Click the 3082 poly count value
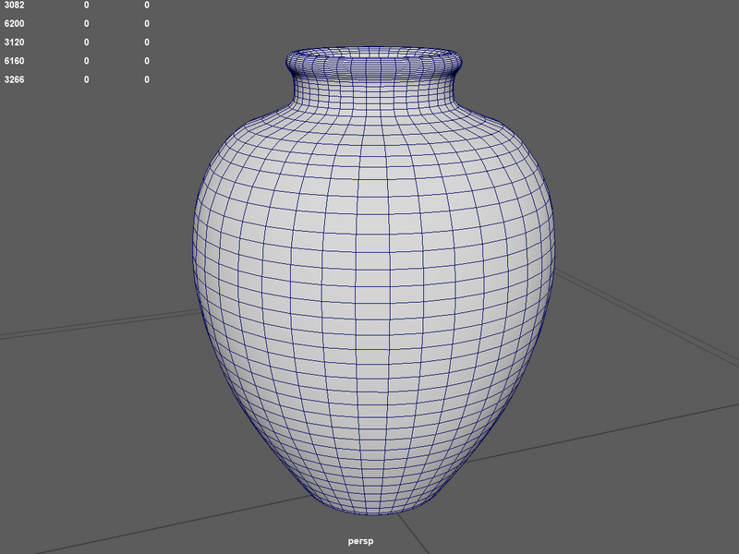Screen dimensions: 739x554 [14, 6]
